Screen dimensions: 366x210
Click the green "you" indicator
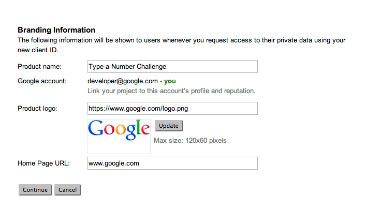click(x=170, y=81)
